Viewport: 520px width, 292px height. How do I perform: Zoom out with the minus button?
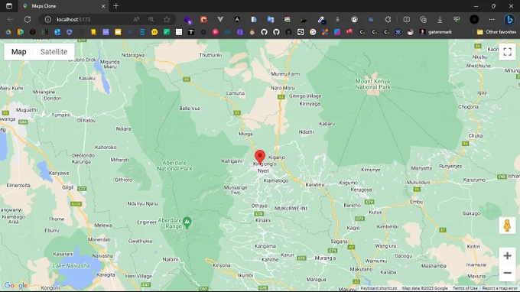pos(507,273)
